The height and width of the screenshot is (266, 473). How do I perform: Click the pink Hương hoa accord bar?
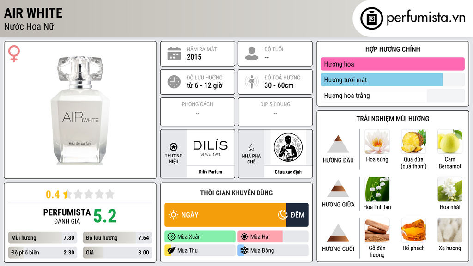pos(393,64)
